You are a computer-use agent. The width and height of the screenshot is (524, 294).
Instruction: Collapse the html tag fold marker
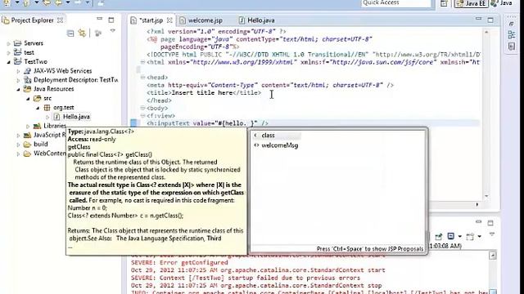[142, 62]
